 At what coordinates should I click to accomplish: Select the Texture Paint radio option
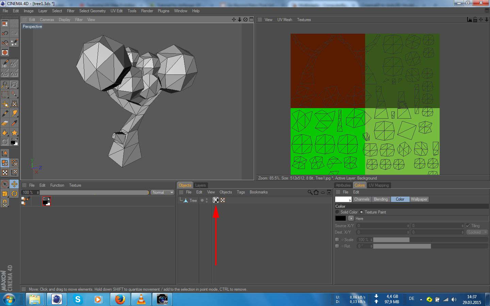(361, 212)
